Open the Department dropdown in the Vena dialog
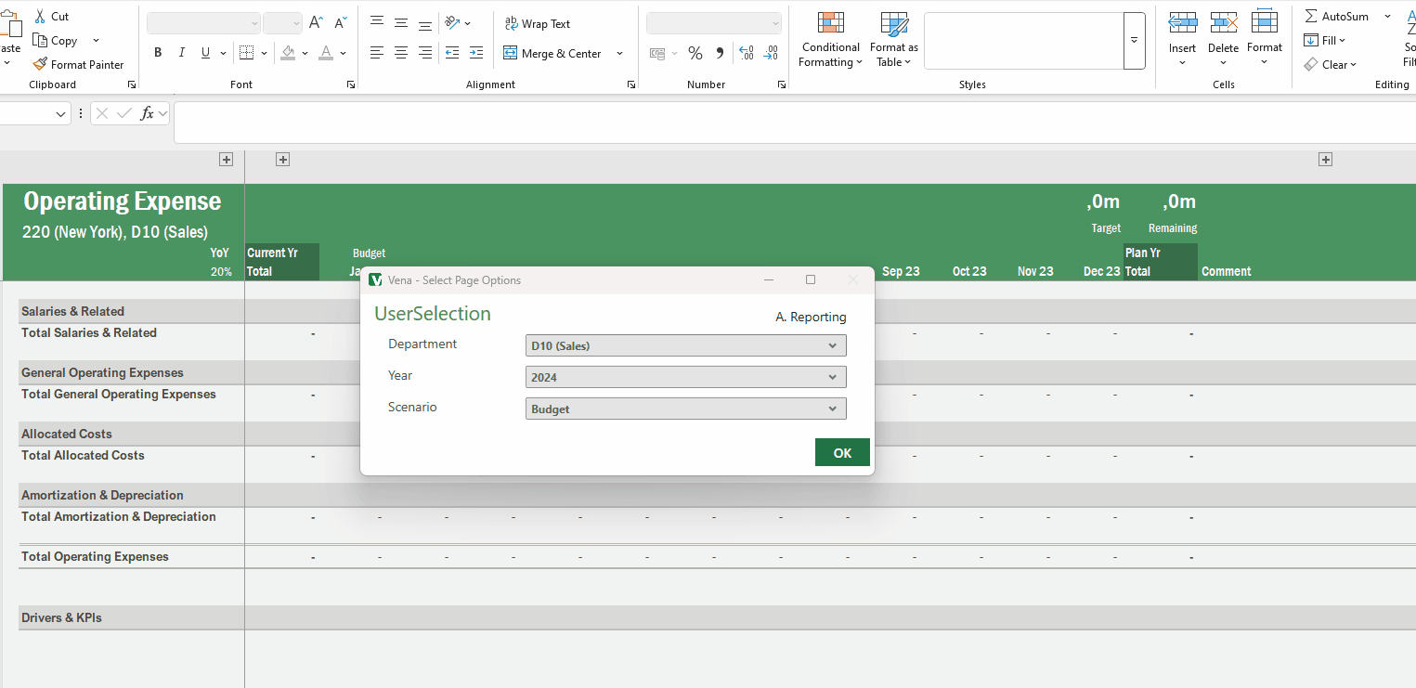The height and width of the screenshot is (688, 1416). tap(685, 344)
